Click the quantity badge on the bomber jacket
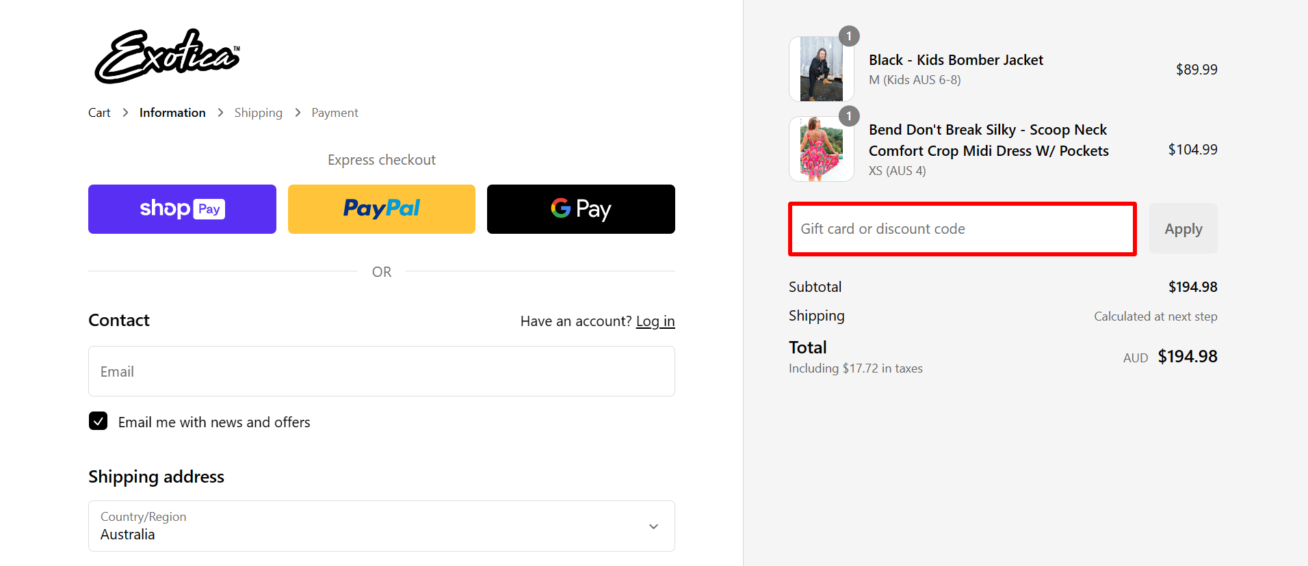This screenshot has width=1308, height=566. click(848, 36)
